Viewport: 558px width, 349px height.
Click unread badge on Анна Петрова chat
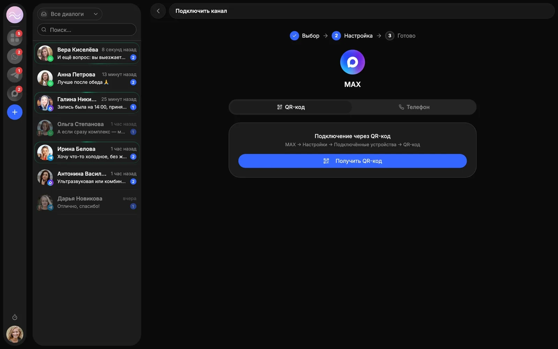(x=133, y=82)
